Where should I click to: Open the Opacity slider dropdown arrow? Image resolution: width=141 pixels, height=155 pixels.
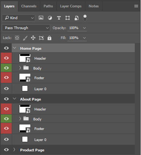[x=84, y=28]
